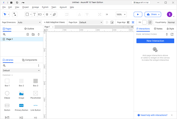This screenshot has height=119, width=177.
Task: Set page align to center
Action: (x=133, y=22)
